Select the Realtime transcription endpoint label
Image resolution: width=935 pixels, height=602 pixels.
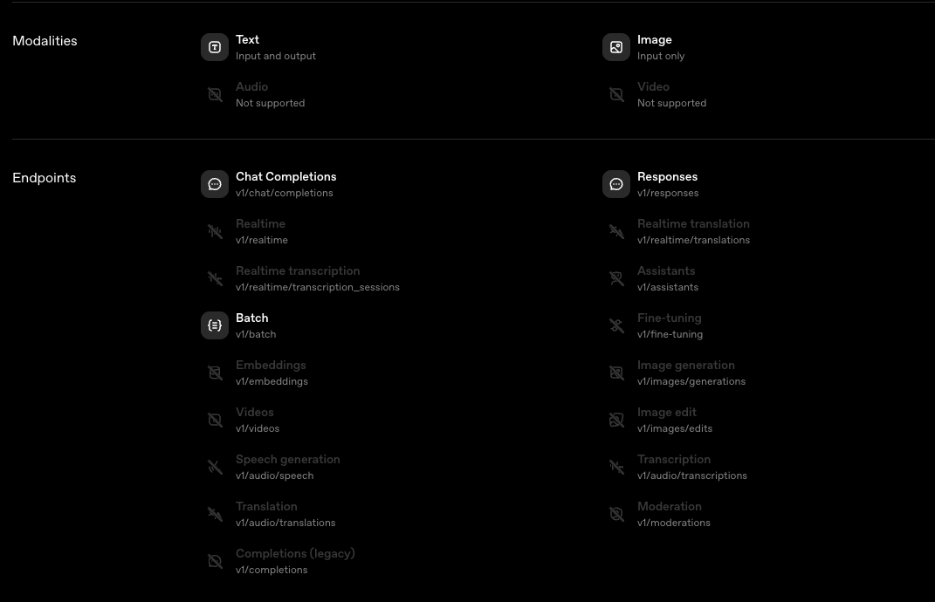tap(298, 270)
